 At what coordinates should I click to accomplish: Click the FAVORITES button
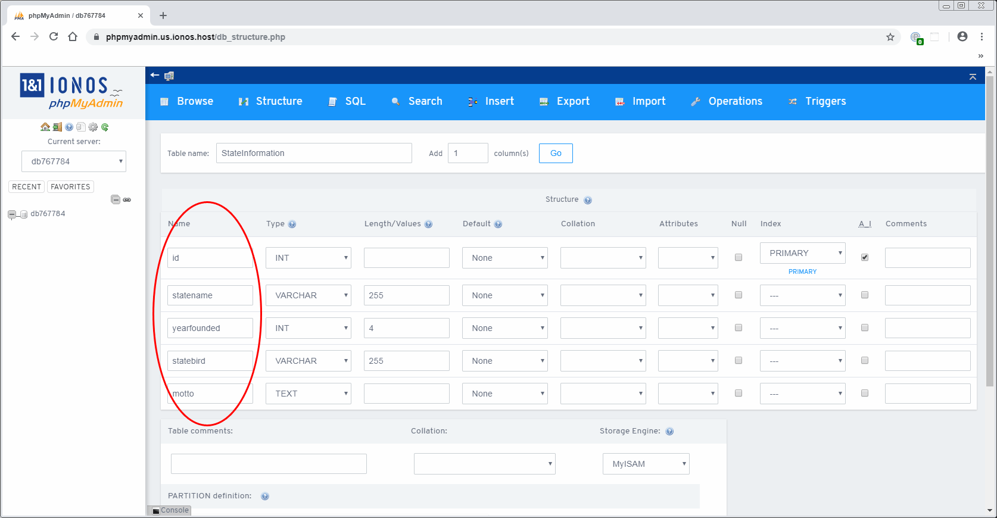click(70, 187)
